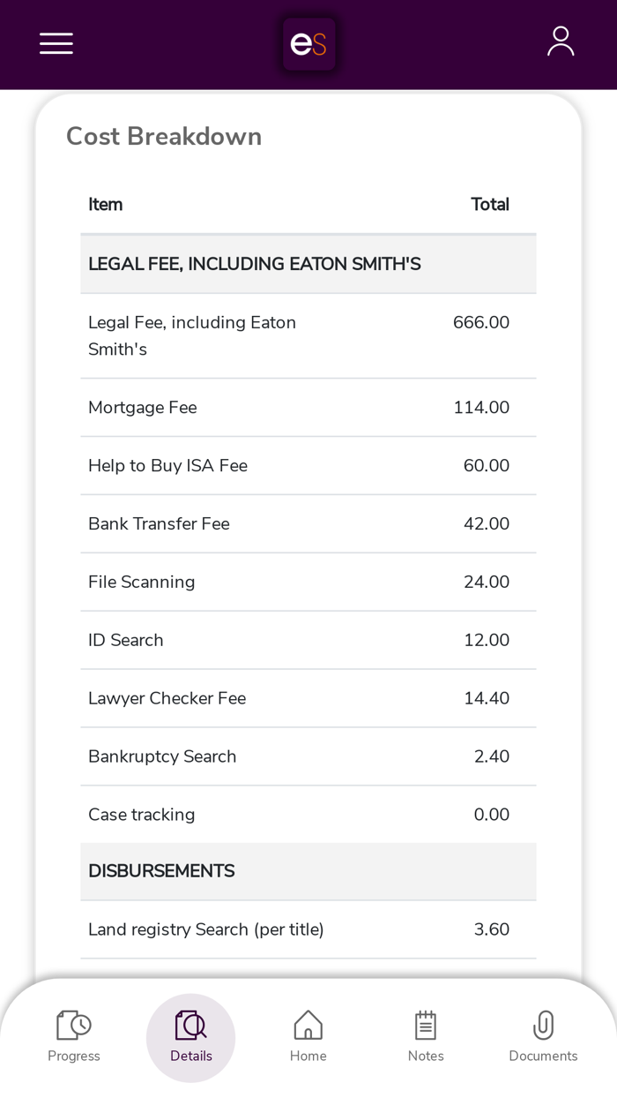The image size is (617, 1098).
Task: Select the Details magnifier icon
Action: pos(190,1026)
